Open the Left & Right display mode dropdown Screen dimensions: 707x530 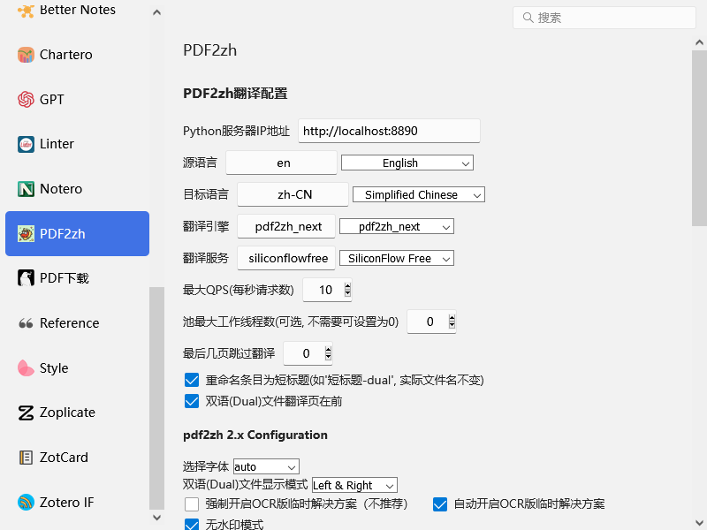pos(354,485)
